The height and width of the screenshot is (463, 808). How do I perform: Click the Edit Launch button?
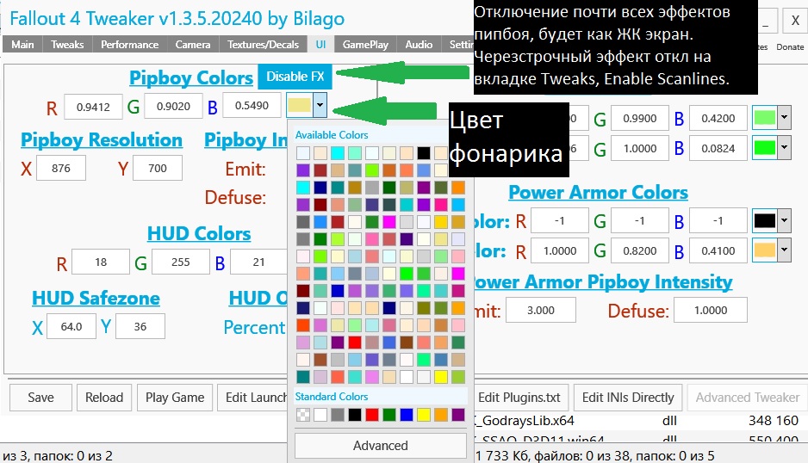[252, 398]
